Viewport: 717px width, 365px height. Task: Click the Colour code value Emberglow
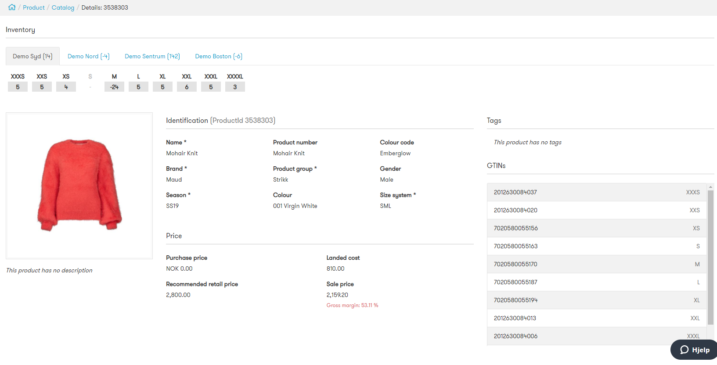[395, 153]
